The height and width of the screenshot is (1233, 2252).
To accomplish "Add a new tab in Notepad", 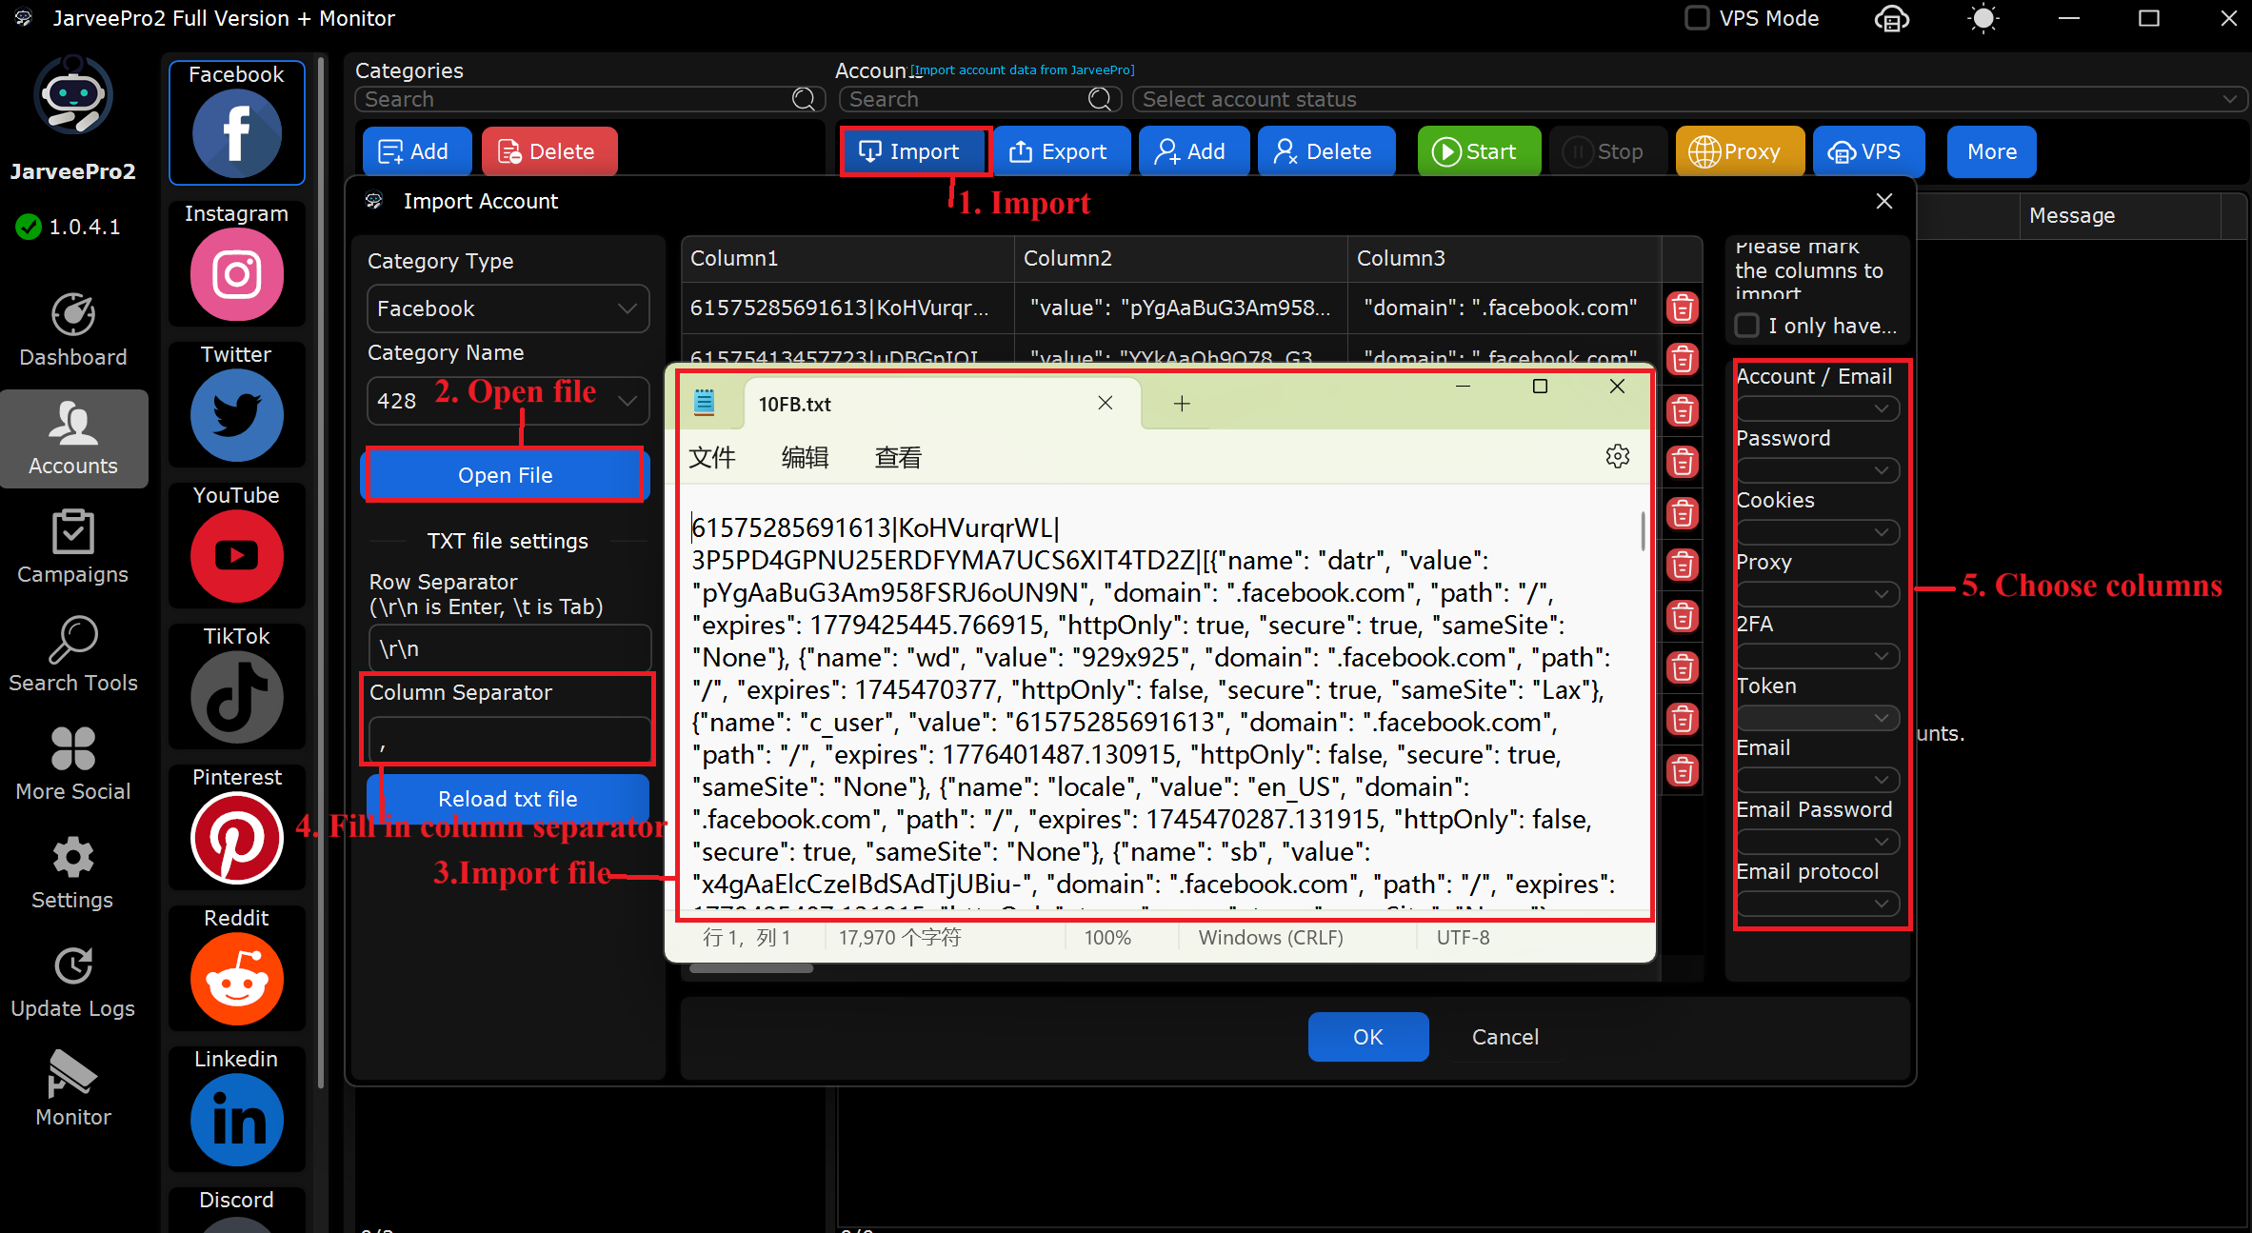I will coord(1182,404).
